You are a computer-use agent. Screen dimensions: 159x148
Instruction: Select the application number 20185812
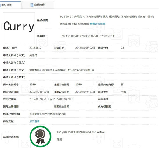35,48
